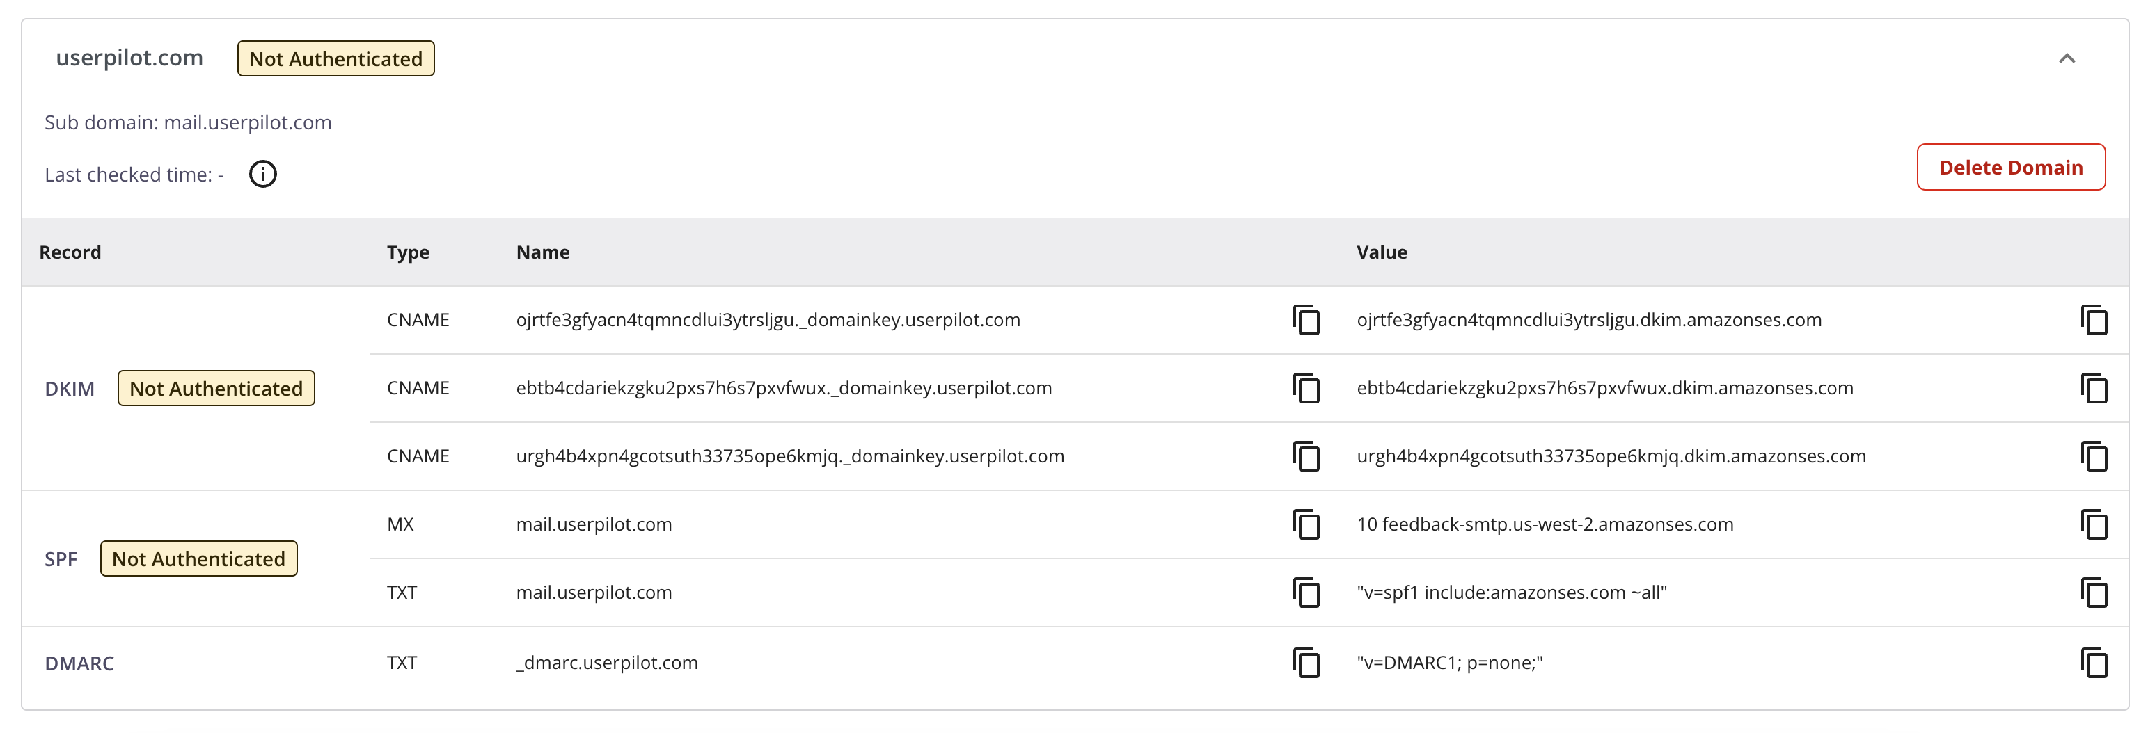Click the DMARC record label

click(79, 663)
